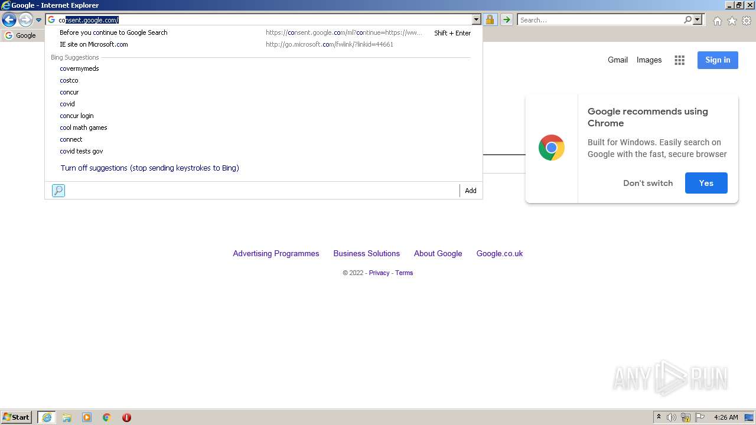Click the Google favicon in address bar
Screen dimensions: 756x425
pos(51,20)
